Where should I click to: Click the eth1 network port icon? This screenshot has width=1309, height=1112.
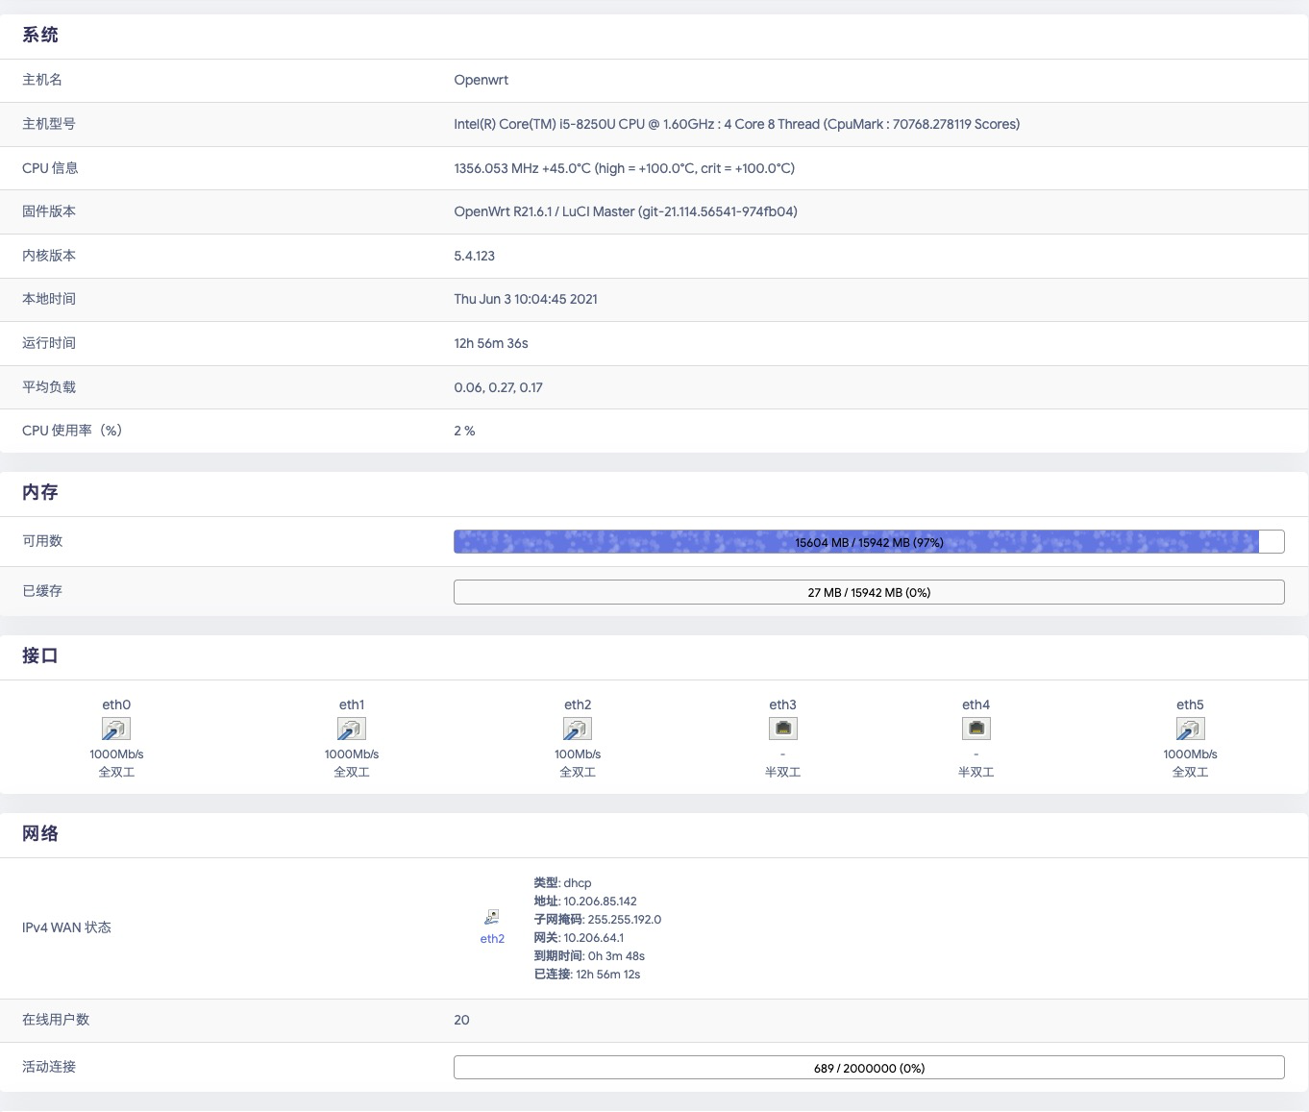[x=351, y=729]
